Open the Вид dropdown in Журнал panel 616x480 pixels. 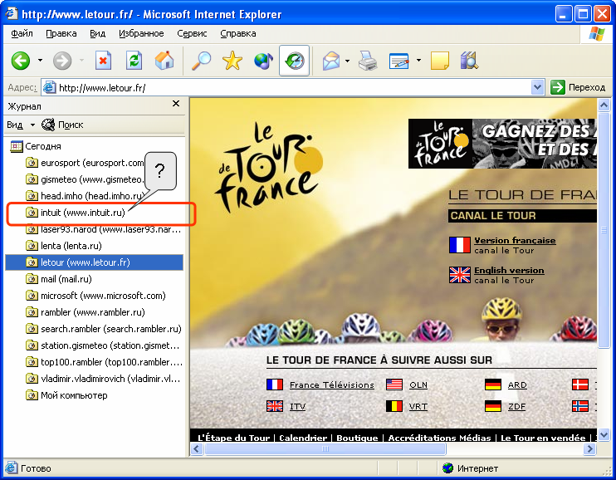(x=21, y=125)
